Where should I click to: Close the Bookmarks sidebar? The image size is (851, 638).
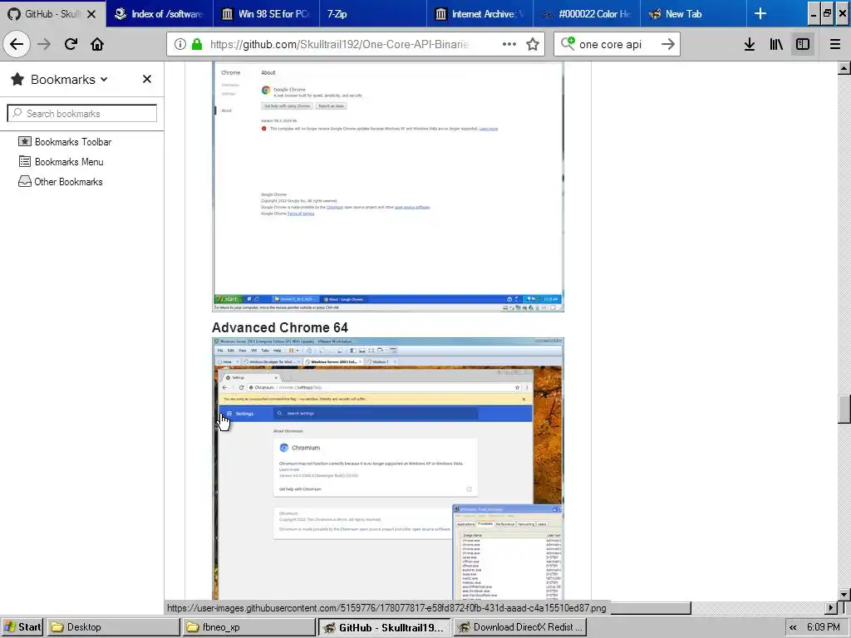click(x=146, y=79)
